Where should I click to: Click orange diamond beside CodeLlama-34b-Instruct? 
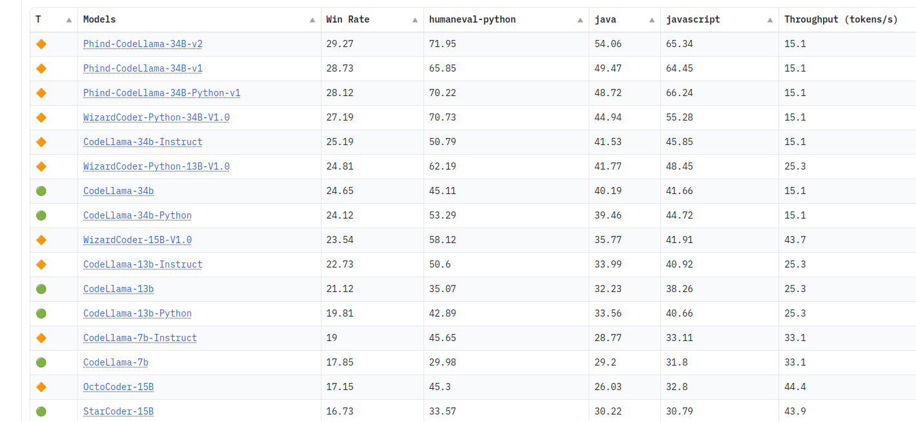click(41, 142)
